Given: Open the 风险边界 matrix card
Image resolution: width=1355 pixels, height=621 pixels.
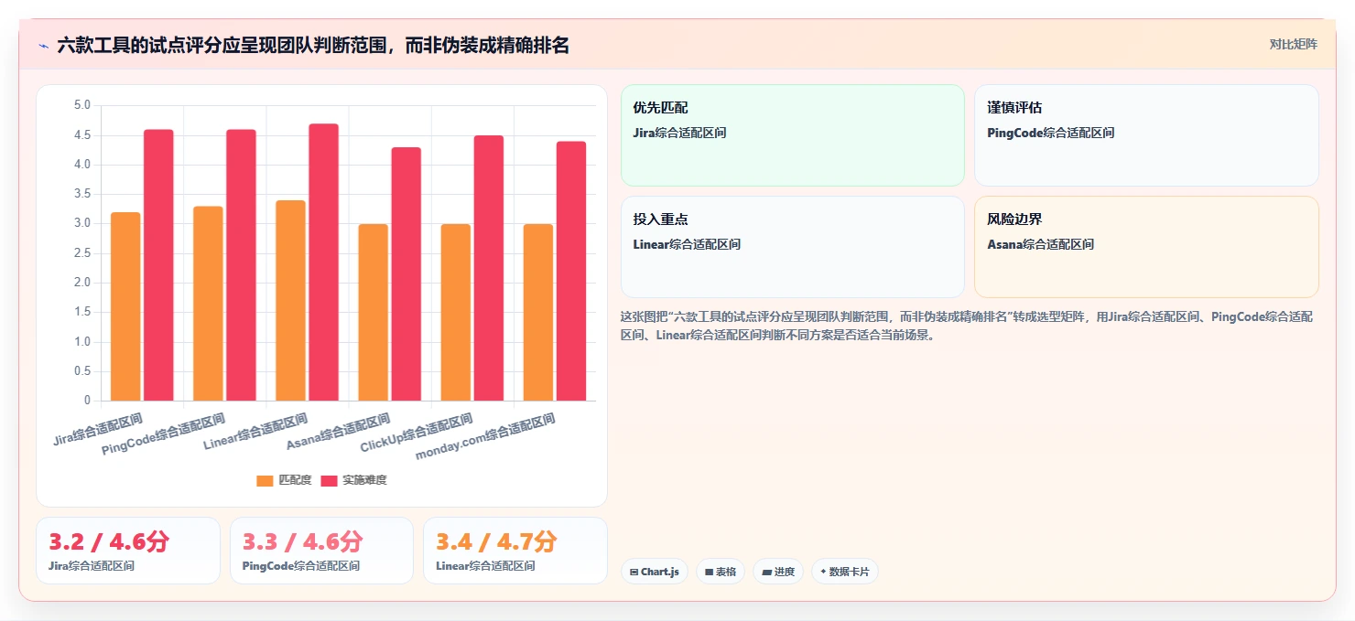Looking at the screenshot, I should [x=1146, y=247].
